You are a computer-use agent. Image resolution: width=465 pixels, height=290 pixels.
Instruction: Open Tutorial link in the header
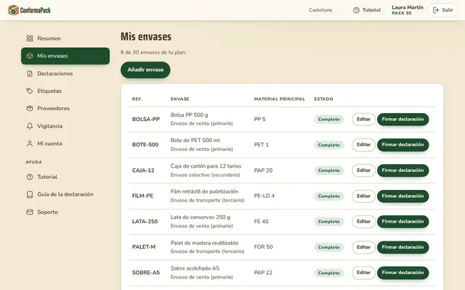point(367,10)
